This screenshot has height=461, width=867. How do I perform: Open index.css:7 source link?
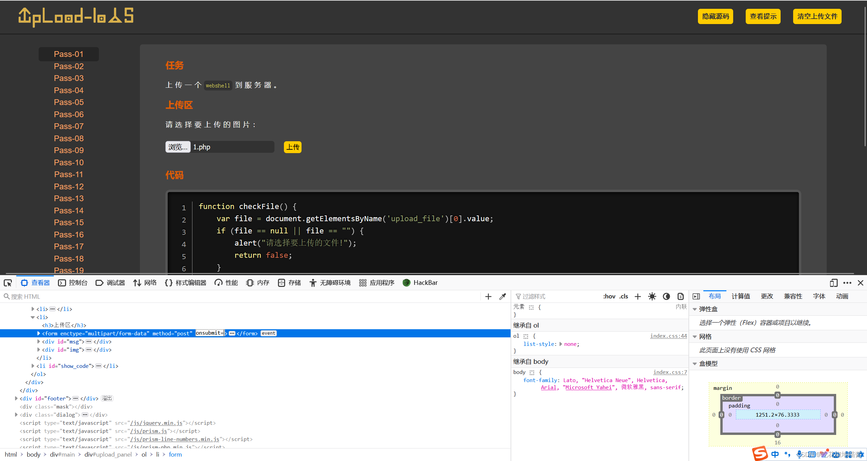click(670, 372)
